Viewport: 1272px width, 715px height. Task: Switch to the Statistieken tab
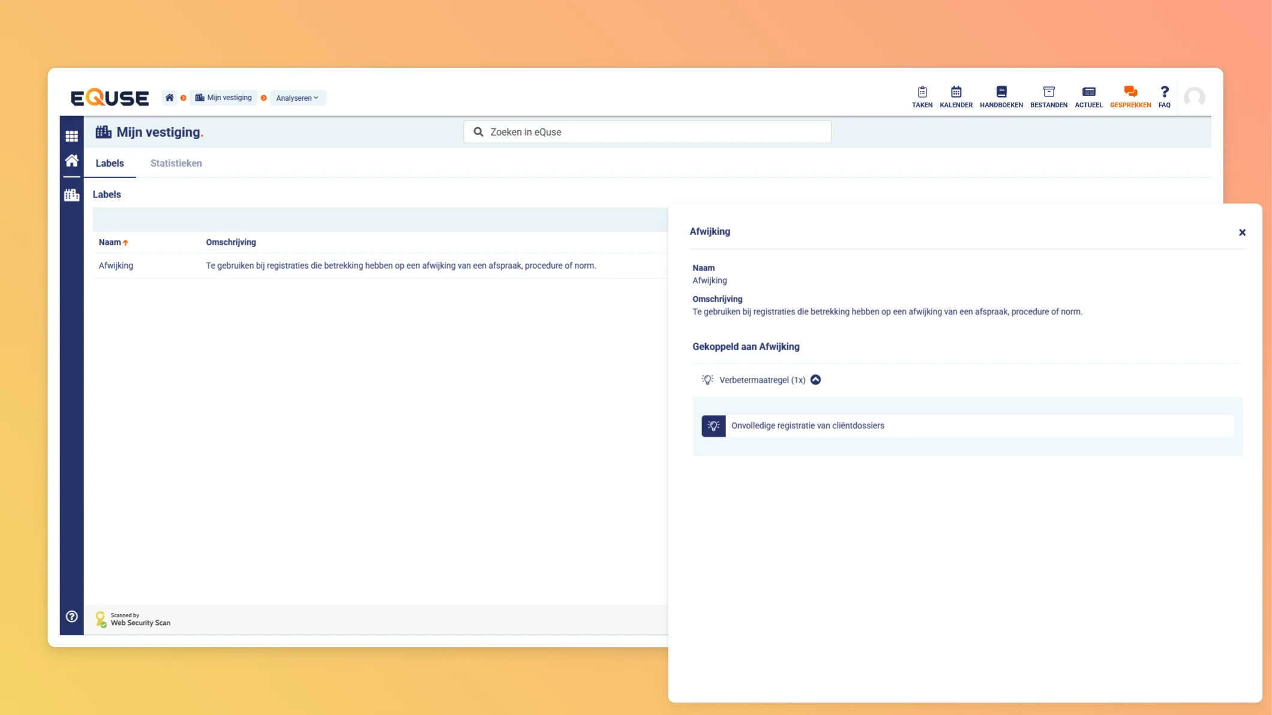(176, 163)
